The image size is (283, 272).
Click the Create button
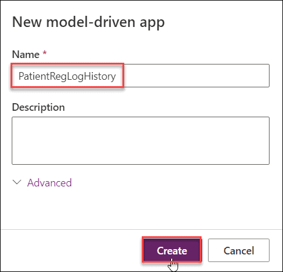[172, 250]
